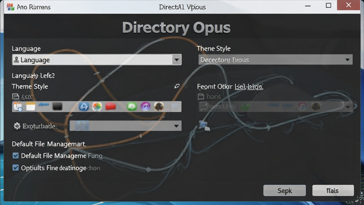The width and height of the screenshot is (364, 205).
Task: Click the yellow notepad icon in the icon strip
Action: click(31, 107)
